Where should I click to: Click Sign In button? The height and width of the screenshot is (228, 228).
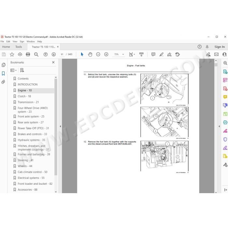pos(220,47)
